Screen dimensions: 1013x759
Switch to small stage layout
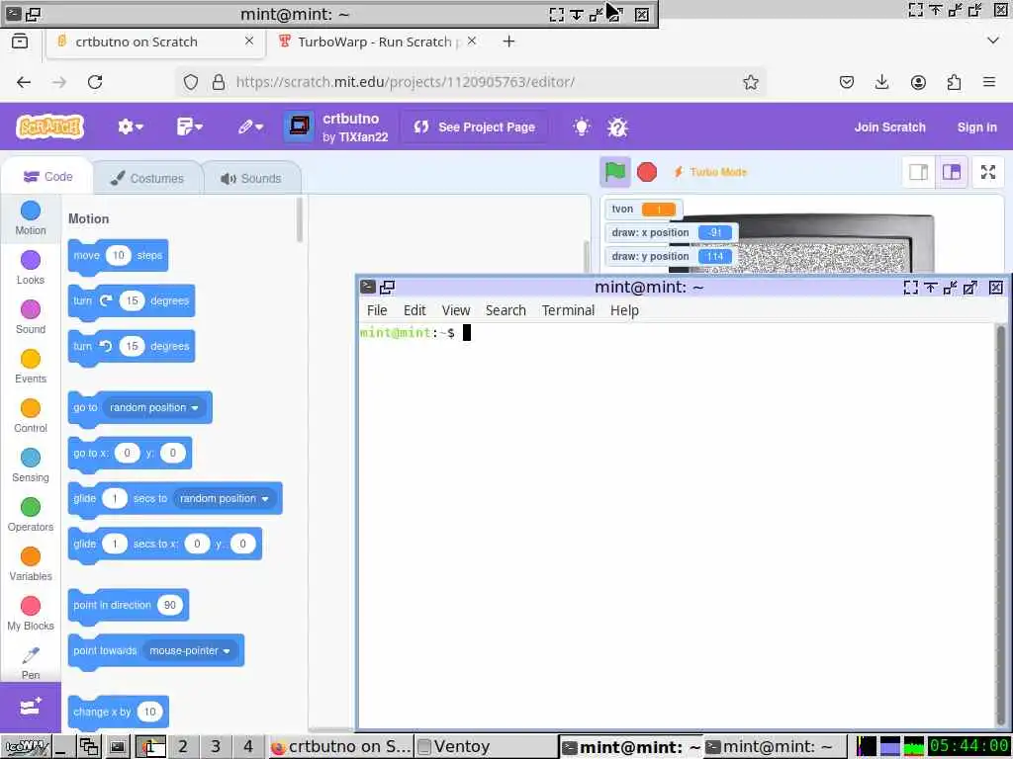point(918,172)
